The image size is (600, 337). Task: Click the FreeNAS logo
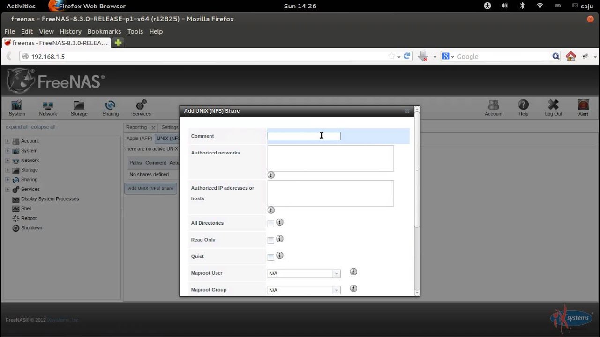pyautogui.click(x=56, y=81)
